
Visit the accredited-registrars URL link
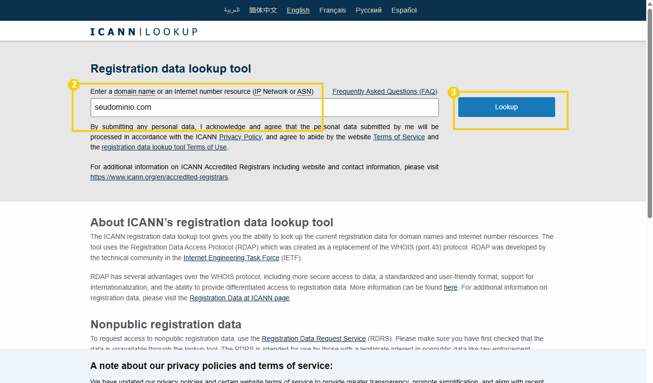click(159, 177)
